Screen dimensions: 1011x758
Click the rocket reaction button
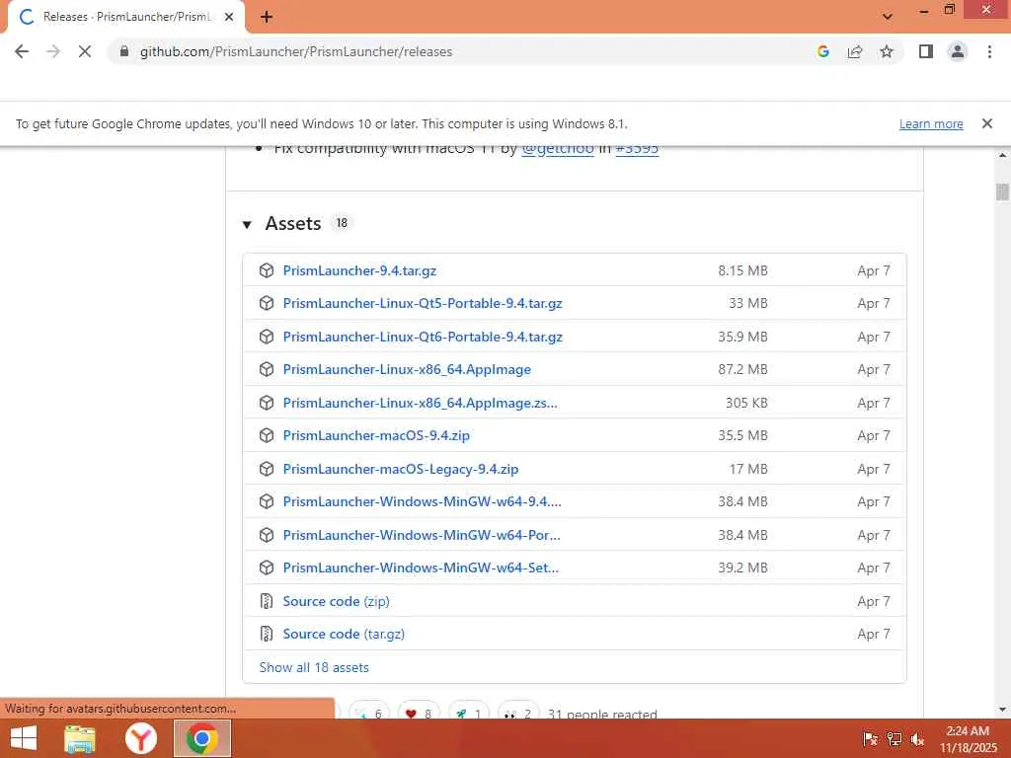469,712
